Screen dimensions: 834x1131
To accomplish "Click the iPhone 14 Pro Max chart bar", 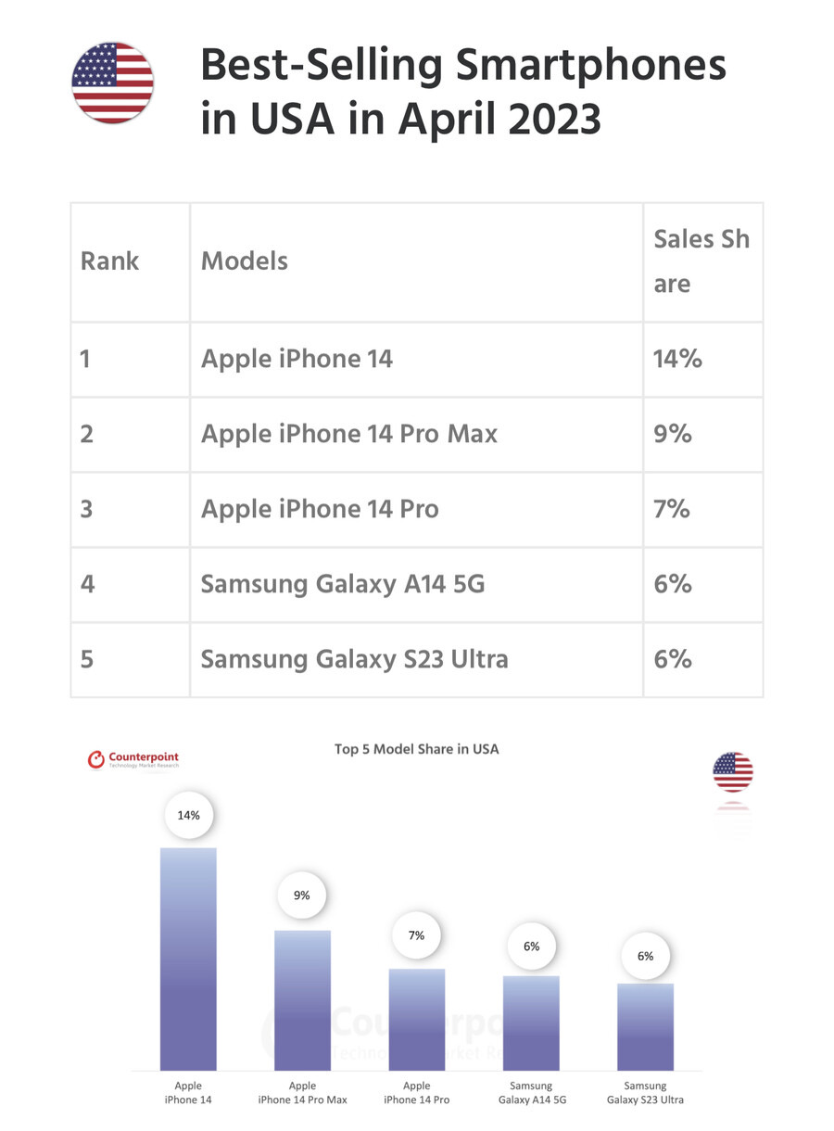I will tap(302, 1001).
